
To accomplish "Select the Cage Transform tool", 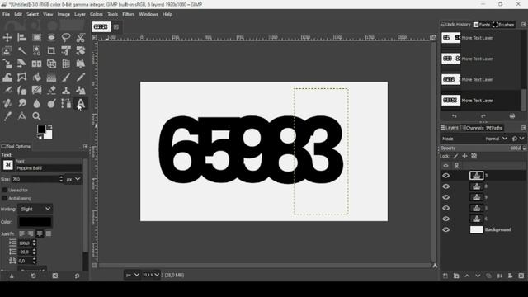I will 22,77.
